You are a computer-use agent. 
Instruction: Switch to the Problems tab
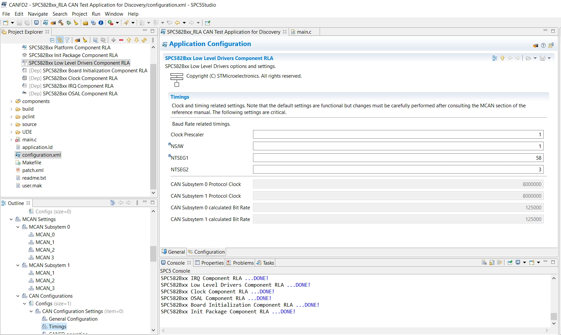tap(240, 263)
